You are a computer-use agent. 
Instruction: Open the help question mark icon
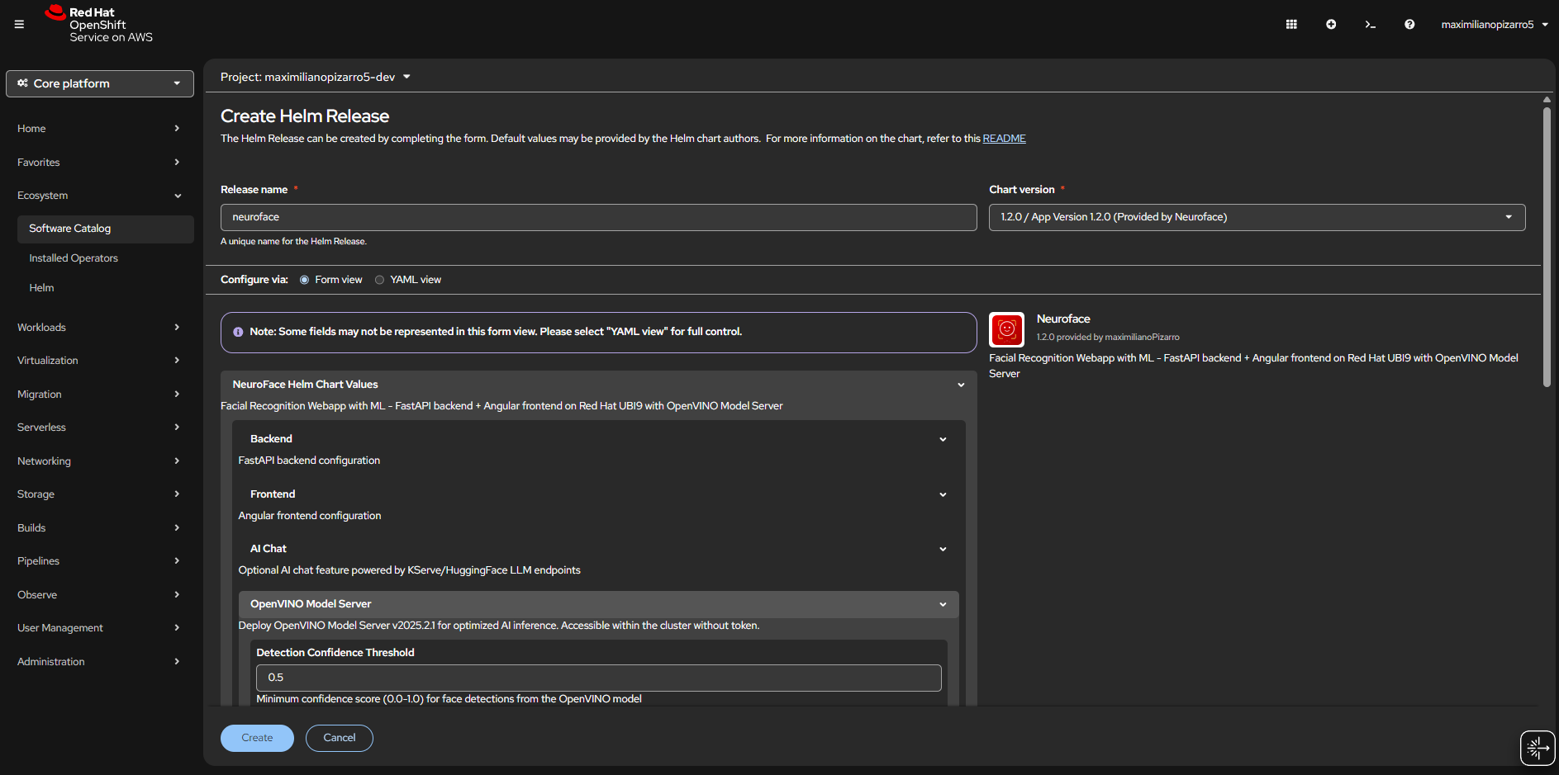click(1409, 25)
